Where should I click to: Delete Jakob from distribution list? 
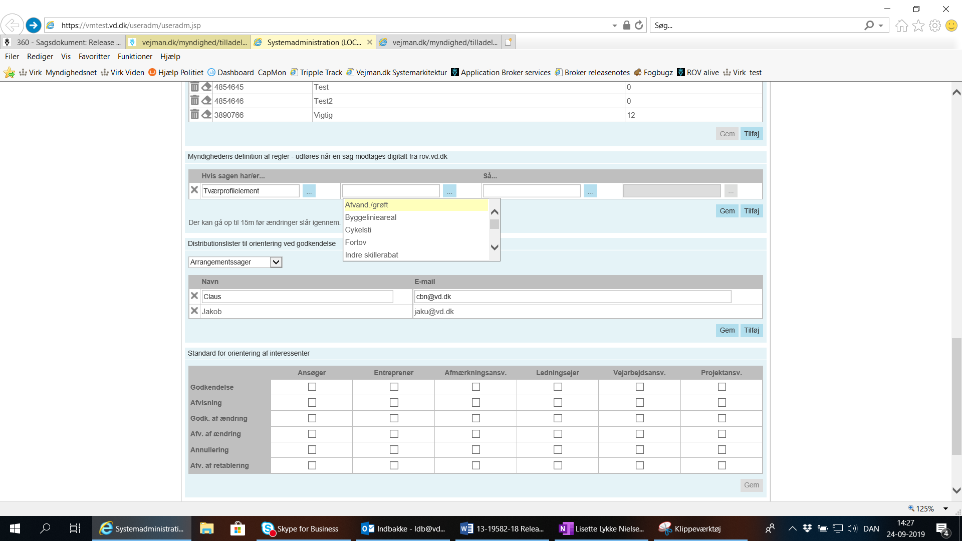tap(194, 311)
